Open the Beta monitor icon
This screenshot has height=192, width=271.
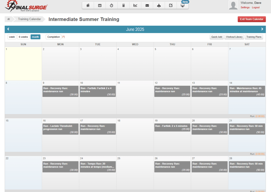[183, 6]
